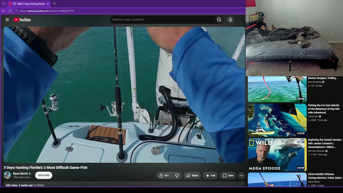Image resolution: width=343 pixels, height=193 pixels.
Task: Click the '196K subscribers' text
Action: pos(21,177)
